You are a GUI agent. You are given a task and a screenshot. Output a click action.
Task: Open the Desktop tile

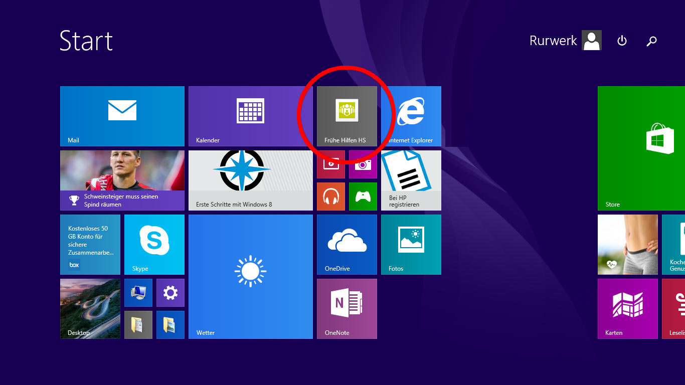tap(90, 309)
